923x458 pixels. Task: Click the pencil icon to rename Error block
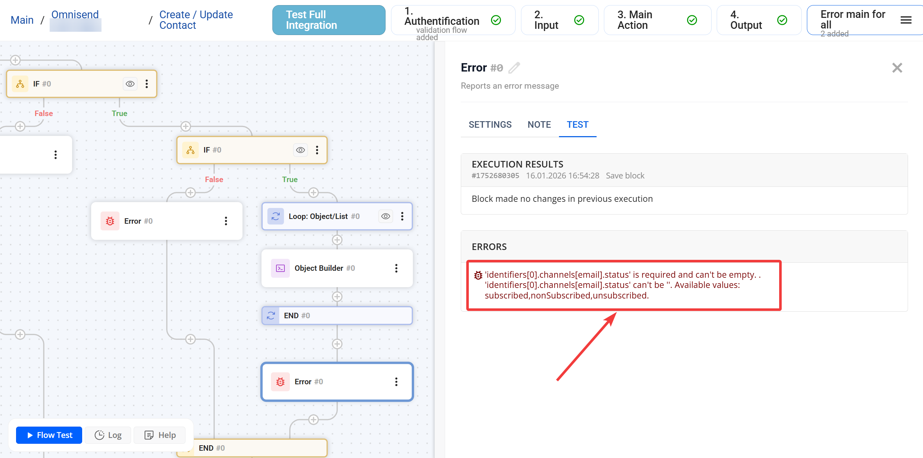(514, 68)
